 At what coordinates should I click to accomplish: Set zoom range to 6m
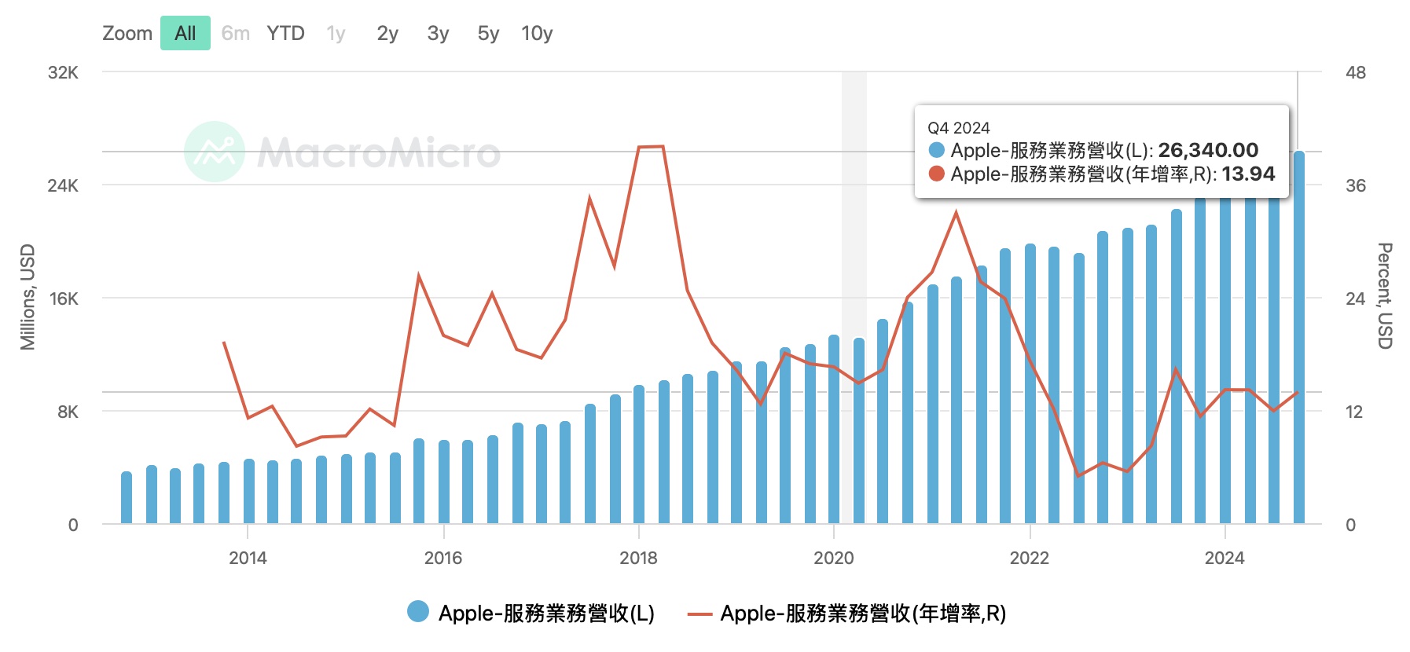(x=235, y=33)
